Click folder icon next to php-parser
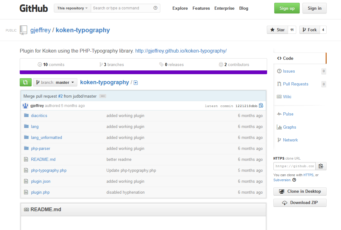 [26, 148]
